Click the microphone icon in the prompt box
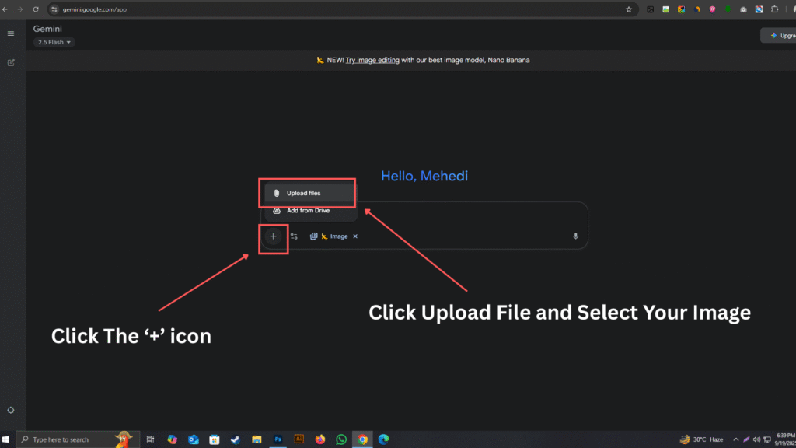 point(576,236)
